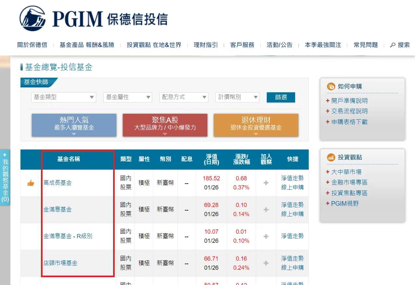415x285 pixels.
Task: Open the 投資觀點 在地&世界 menu
Action: pyautogui.click(x=154, y=45)
